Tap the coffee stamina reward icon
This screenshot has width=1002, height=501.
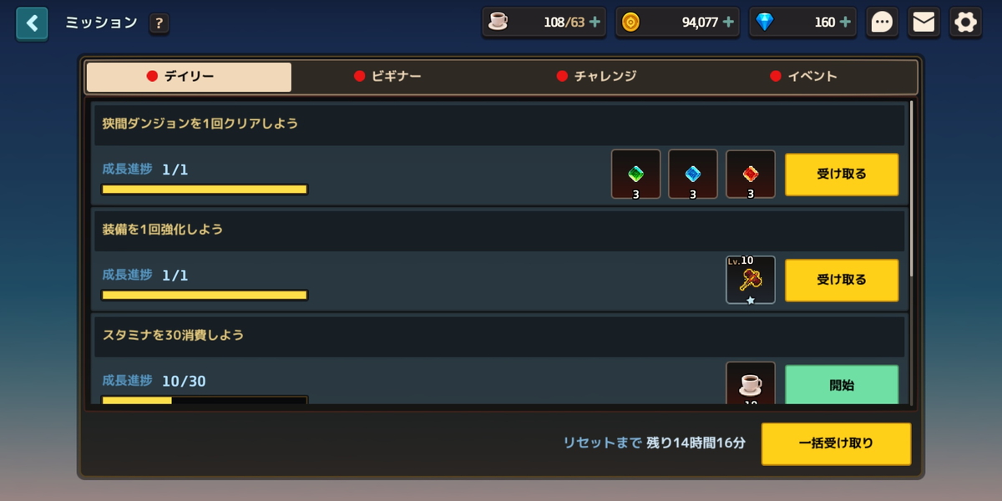pos(751,383)
